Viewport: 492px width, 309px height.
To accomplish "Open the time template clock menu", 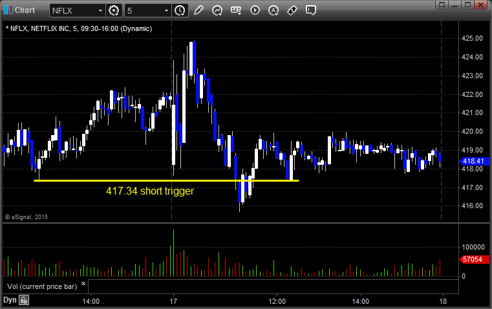I will [180, 10].
